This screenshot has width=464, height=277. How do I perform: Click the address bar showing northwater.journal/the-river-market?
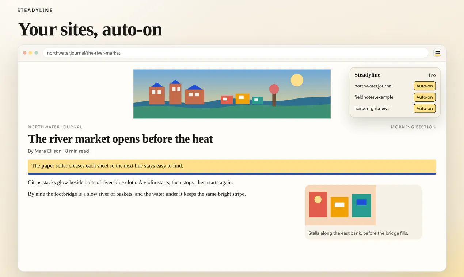tap(236, 53)
